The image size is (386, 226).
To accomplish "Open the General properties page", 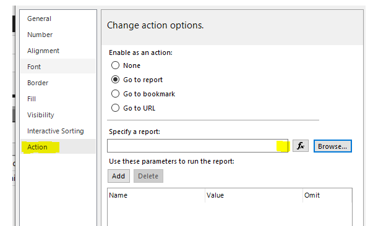I will click(58, 19).
